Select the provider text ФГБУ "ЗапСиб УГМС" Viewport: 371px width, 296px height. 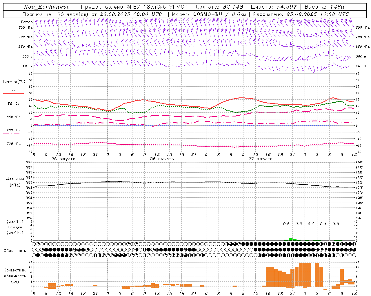(x=157, y=7)
